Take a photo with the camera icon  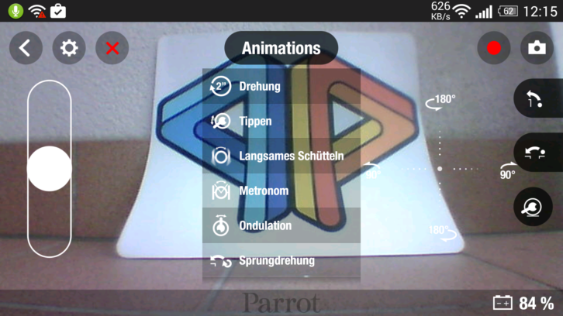(x=537, y=48)
